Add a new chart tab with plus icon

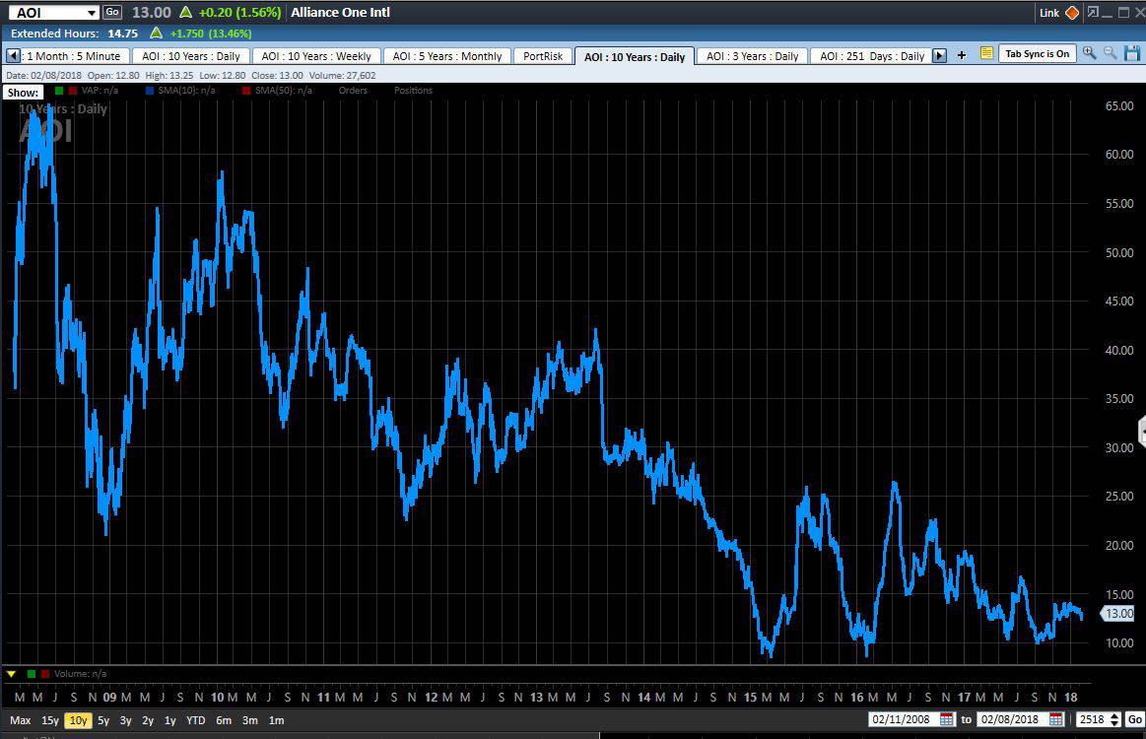point(962,55)
